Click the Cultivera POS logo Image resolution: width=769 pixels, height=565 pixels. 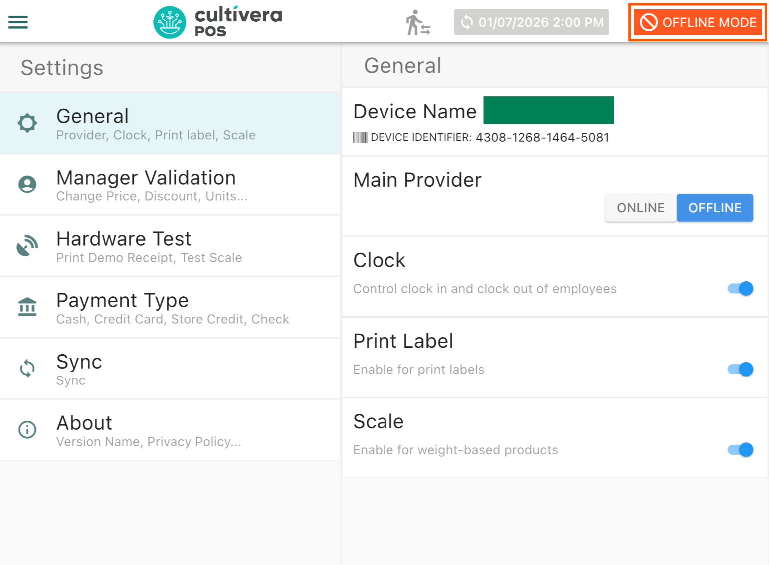click(218, 22)
